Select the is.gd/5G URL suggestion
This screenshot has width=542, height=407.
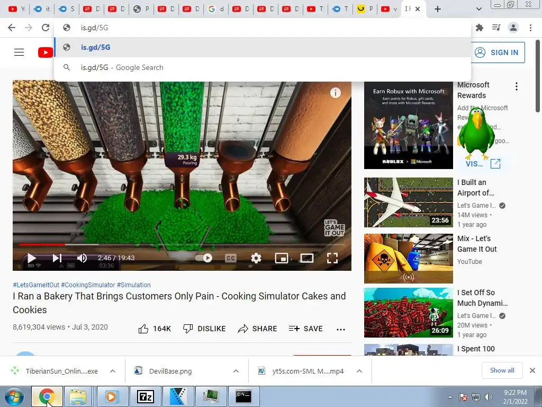pos(263,47)
